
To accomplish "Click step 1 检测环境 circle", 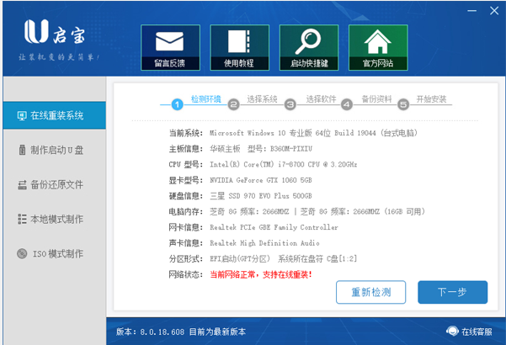I will click(177, 104).
